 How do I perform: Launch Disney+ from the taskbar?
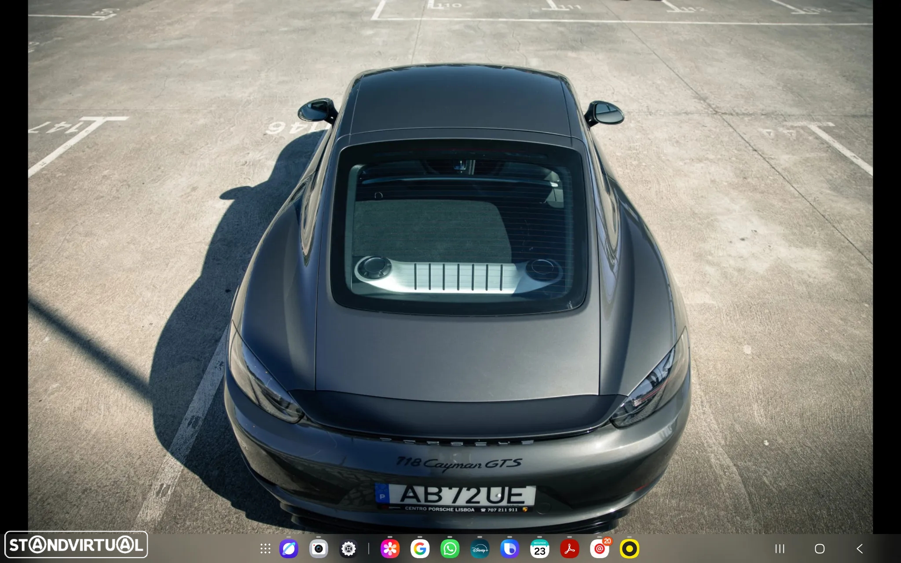tap(480, 548)
